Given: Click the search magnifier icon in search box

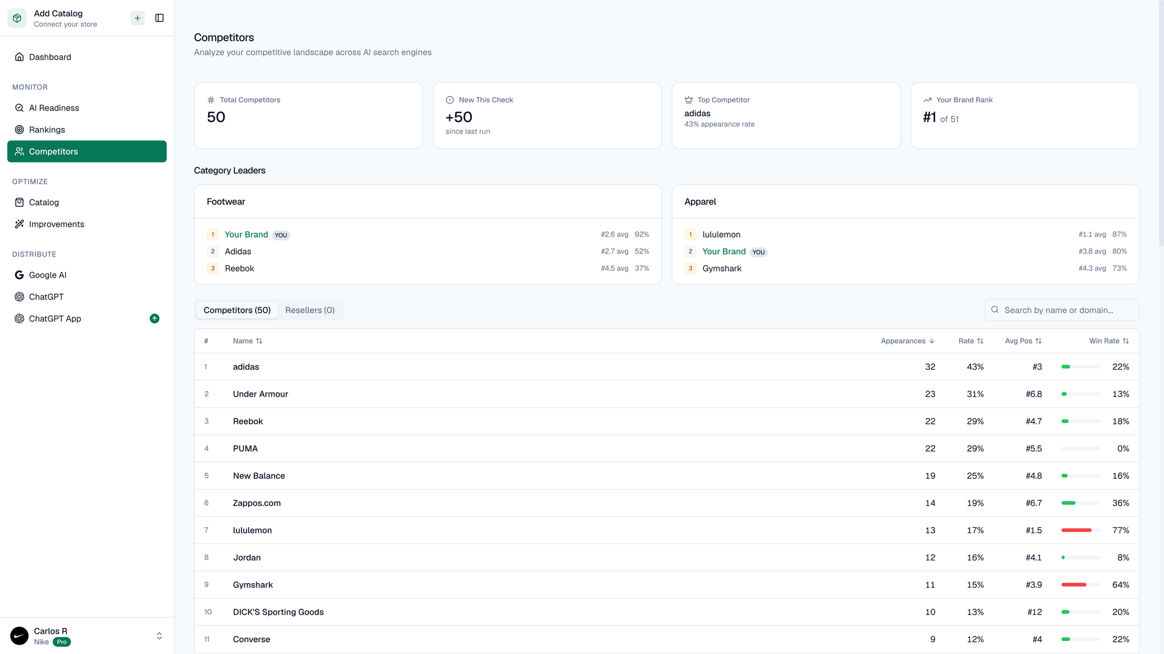Looking at the screenshot, I should [x=995, y=310].
